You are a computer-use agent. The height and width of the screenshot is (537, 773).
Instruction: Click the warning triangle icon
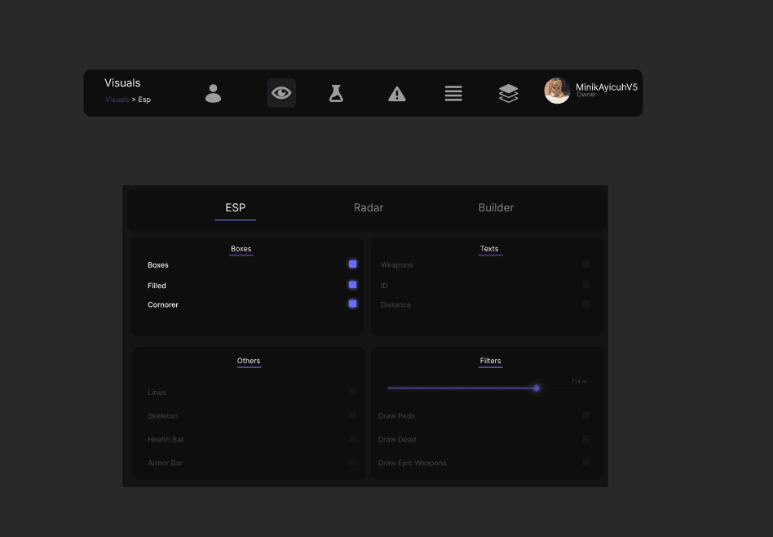pos(396,94)
